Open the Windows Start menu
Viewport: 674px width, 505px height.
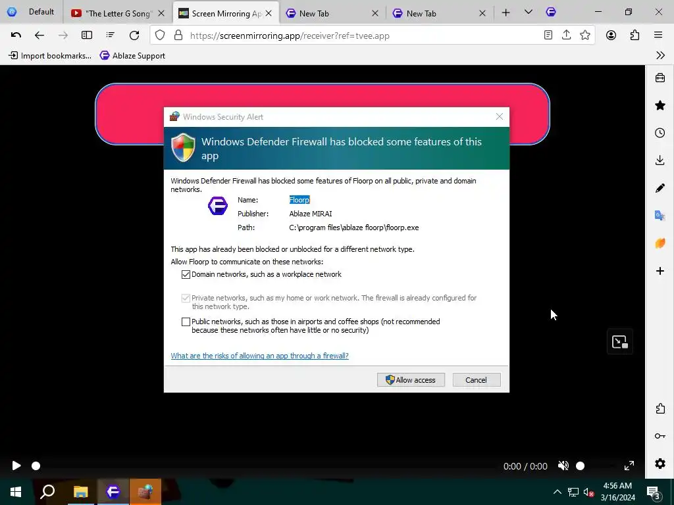pos(16,492)
